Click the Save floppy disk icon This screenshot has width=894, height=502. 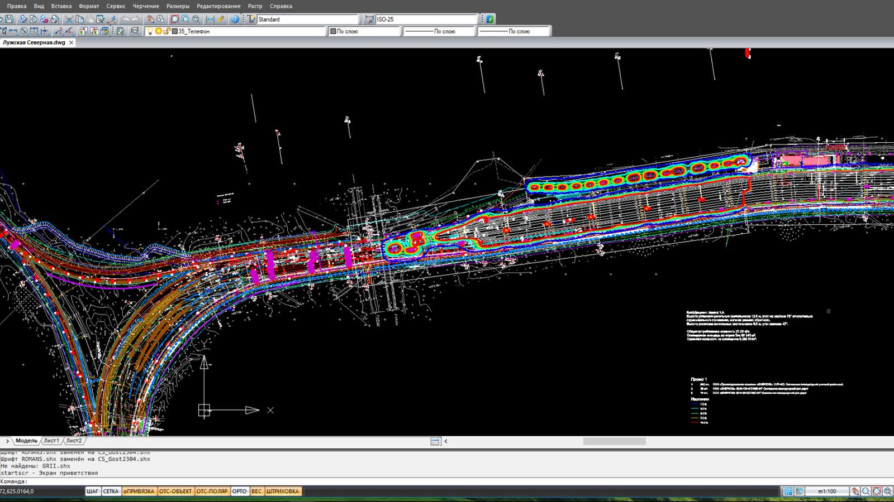[x=9, y=19]
